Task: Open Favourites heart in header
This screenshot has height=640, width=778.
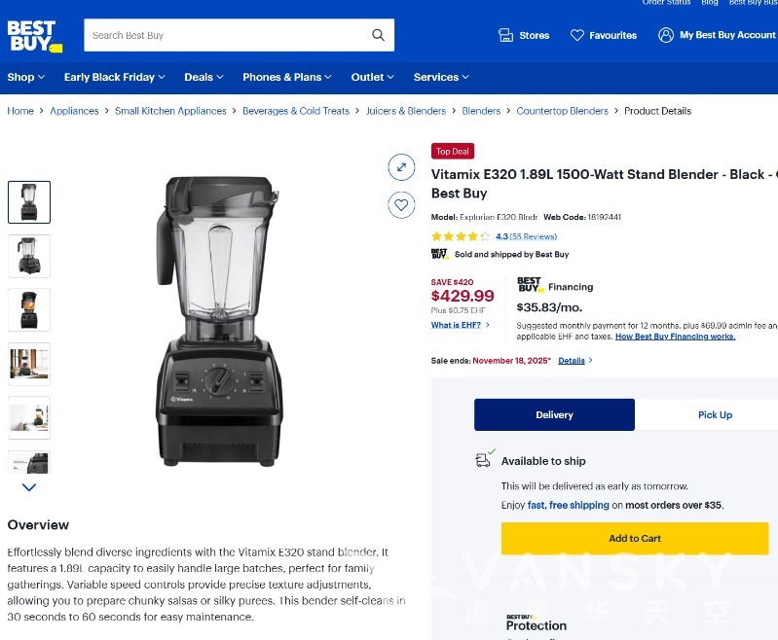Action: tap(577, 35)
